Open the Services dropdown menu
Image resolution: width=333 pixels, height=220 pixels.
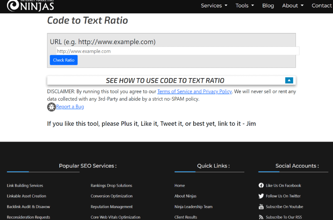coord(214,5)
